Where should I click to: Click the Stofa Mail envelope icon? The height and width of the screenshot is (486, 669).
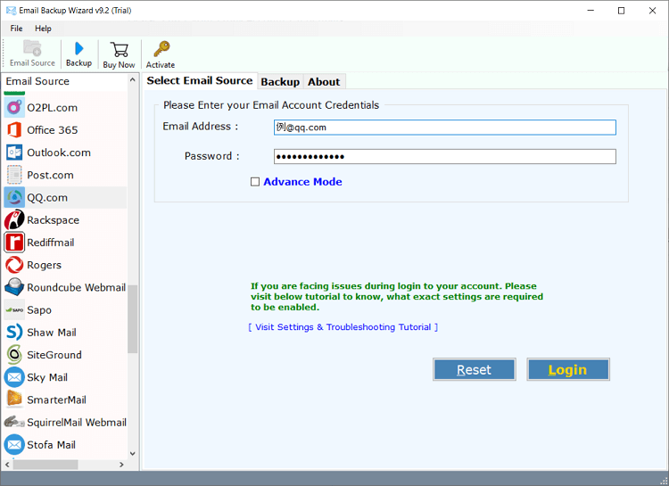pos(14,445)
